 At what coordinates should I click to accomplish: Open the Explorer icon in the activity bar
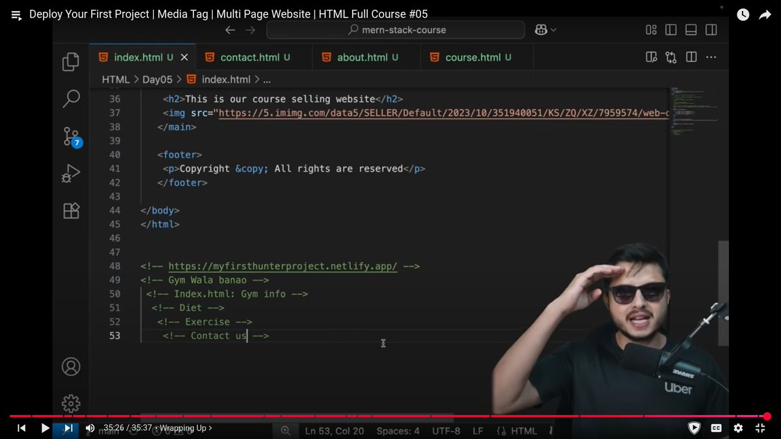click(71, 62)
